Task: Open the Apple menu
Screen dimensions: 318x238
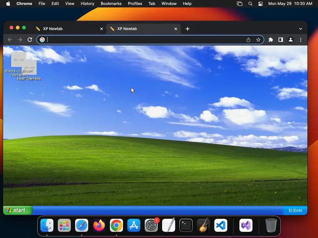Action: (8, 3)
